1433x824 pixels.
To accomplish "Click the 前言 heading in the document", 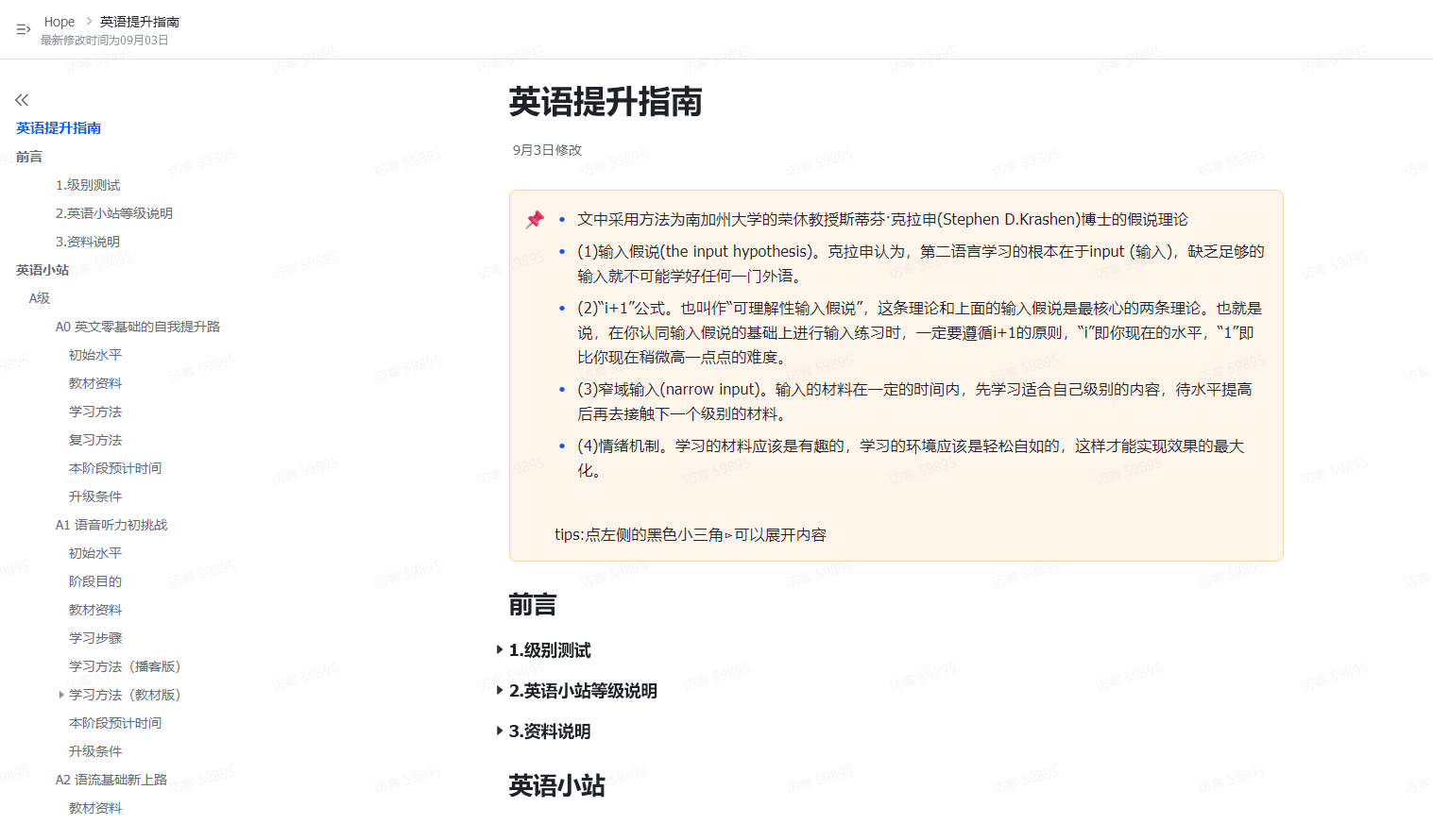I will pos(533,605).
